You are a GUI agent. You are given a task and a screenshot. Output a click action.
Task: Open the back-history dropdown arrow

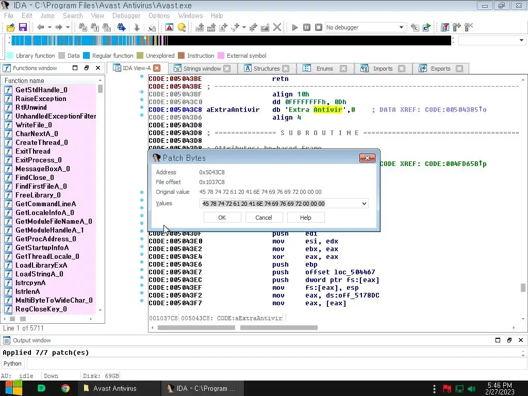point(49,27)
